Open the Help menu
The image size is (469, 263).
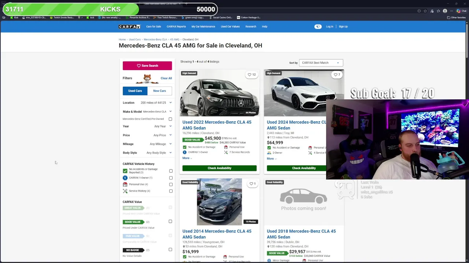click(265, 27)
